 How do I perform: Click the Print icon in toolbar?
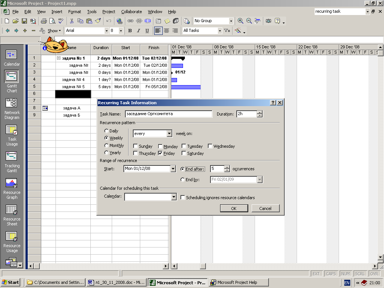click(x=43, y=21)
